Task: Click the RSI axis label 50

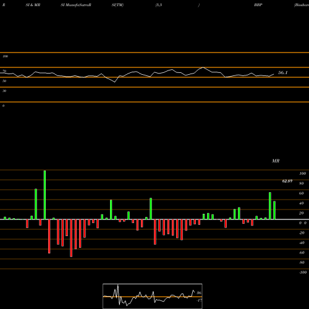Action: [x=4, y=81]
